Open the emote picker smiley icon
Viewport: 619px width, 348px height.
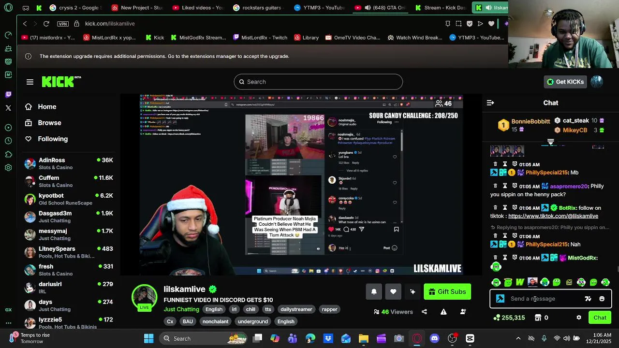pos(602,299)
